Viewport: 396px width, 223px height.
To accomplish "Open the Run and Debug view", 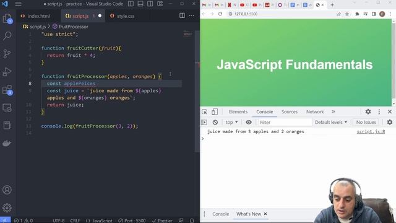I will click(x=7, y=72).
